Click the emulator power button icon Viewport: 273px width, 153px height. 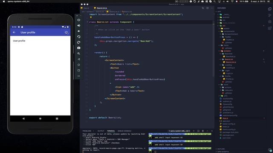78,20
